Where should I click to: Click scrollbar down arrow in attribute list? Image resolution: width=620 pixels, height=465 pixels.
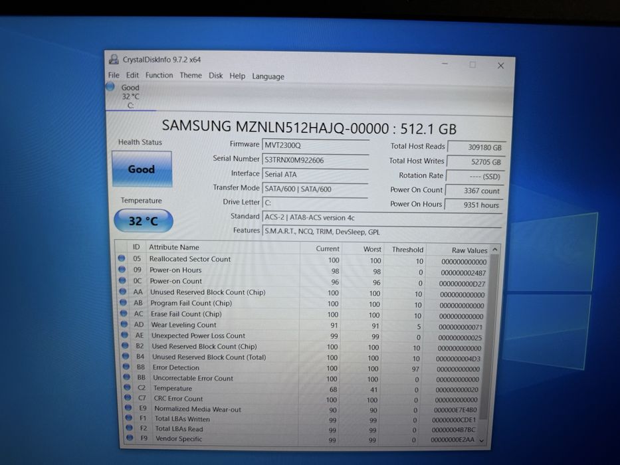(x=482, y=440)
